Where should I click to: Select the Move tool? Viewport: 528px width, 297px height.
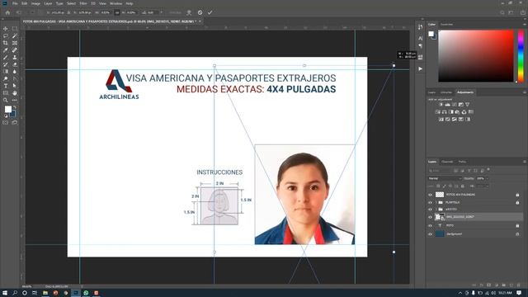point(6,29)
